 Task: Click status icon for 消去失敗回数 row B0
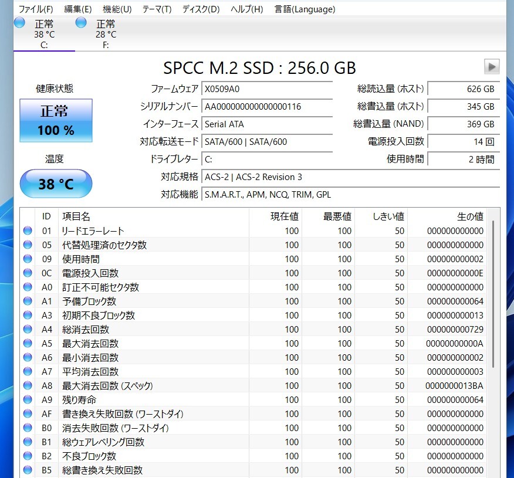pyautogui.click(x=28, y=428)
